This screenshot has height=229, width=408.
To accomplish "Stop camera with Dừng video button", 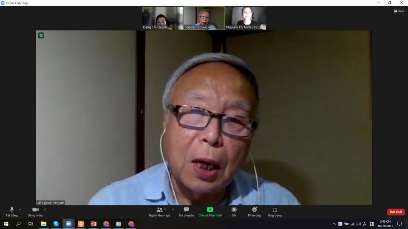I will (x=35, y=210).
